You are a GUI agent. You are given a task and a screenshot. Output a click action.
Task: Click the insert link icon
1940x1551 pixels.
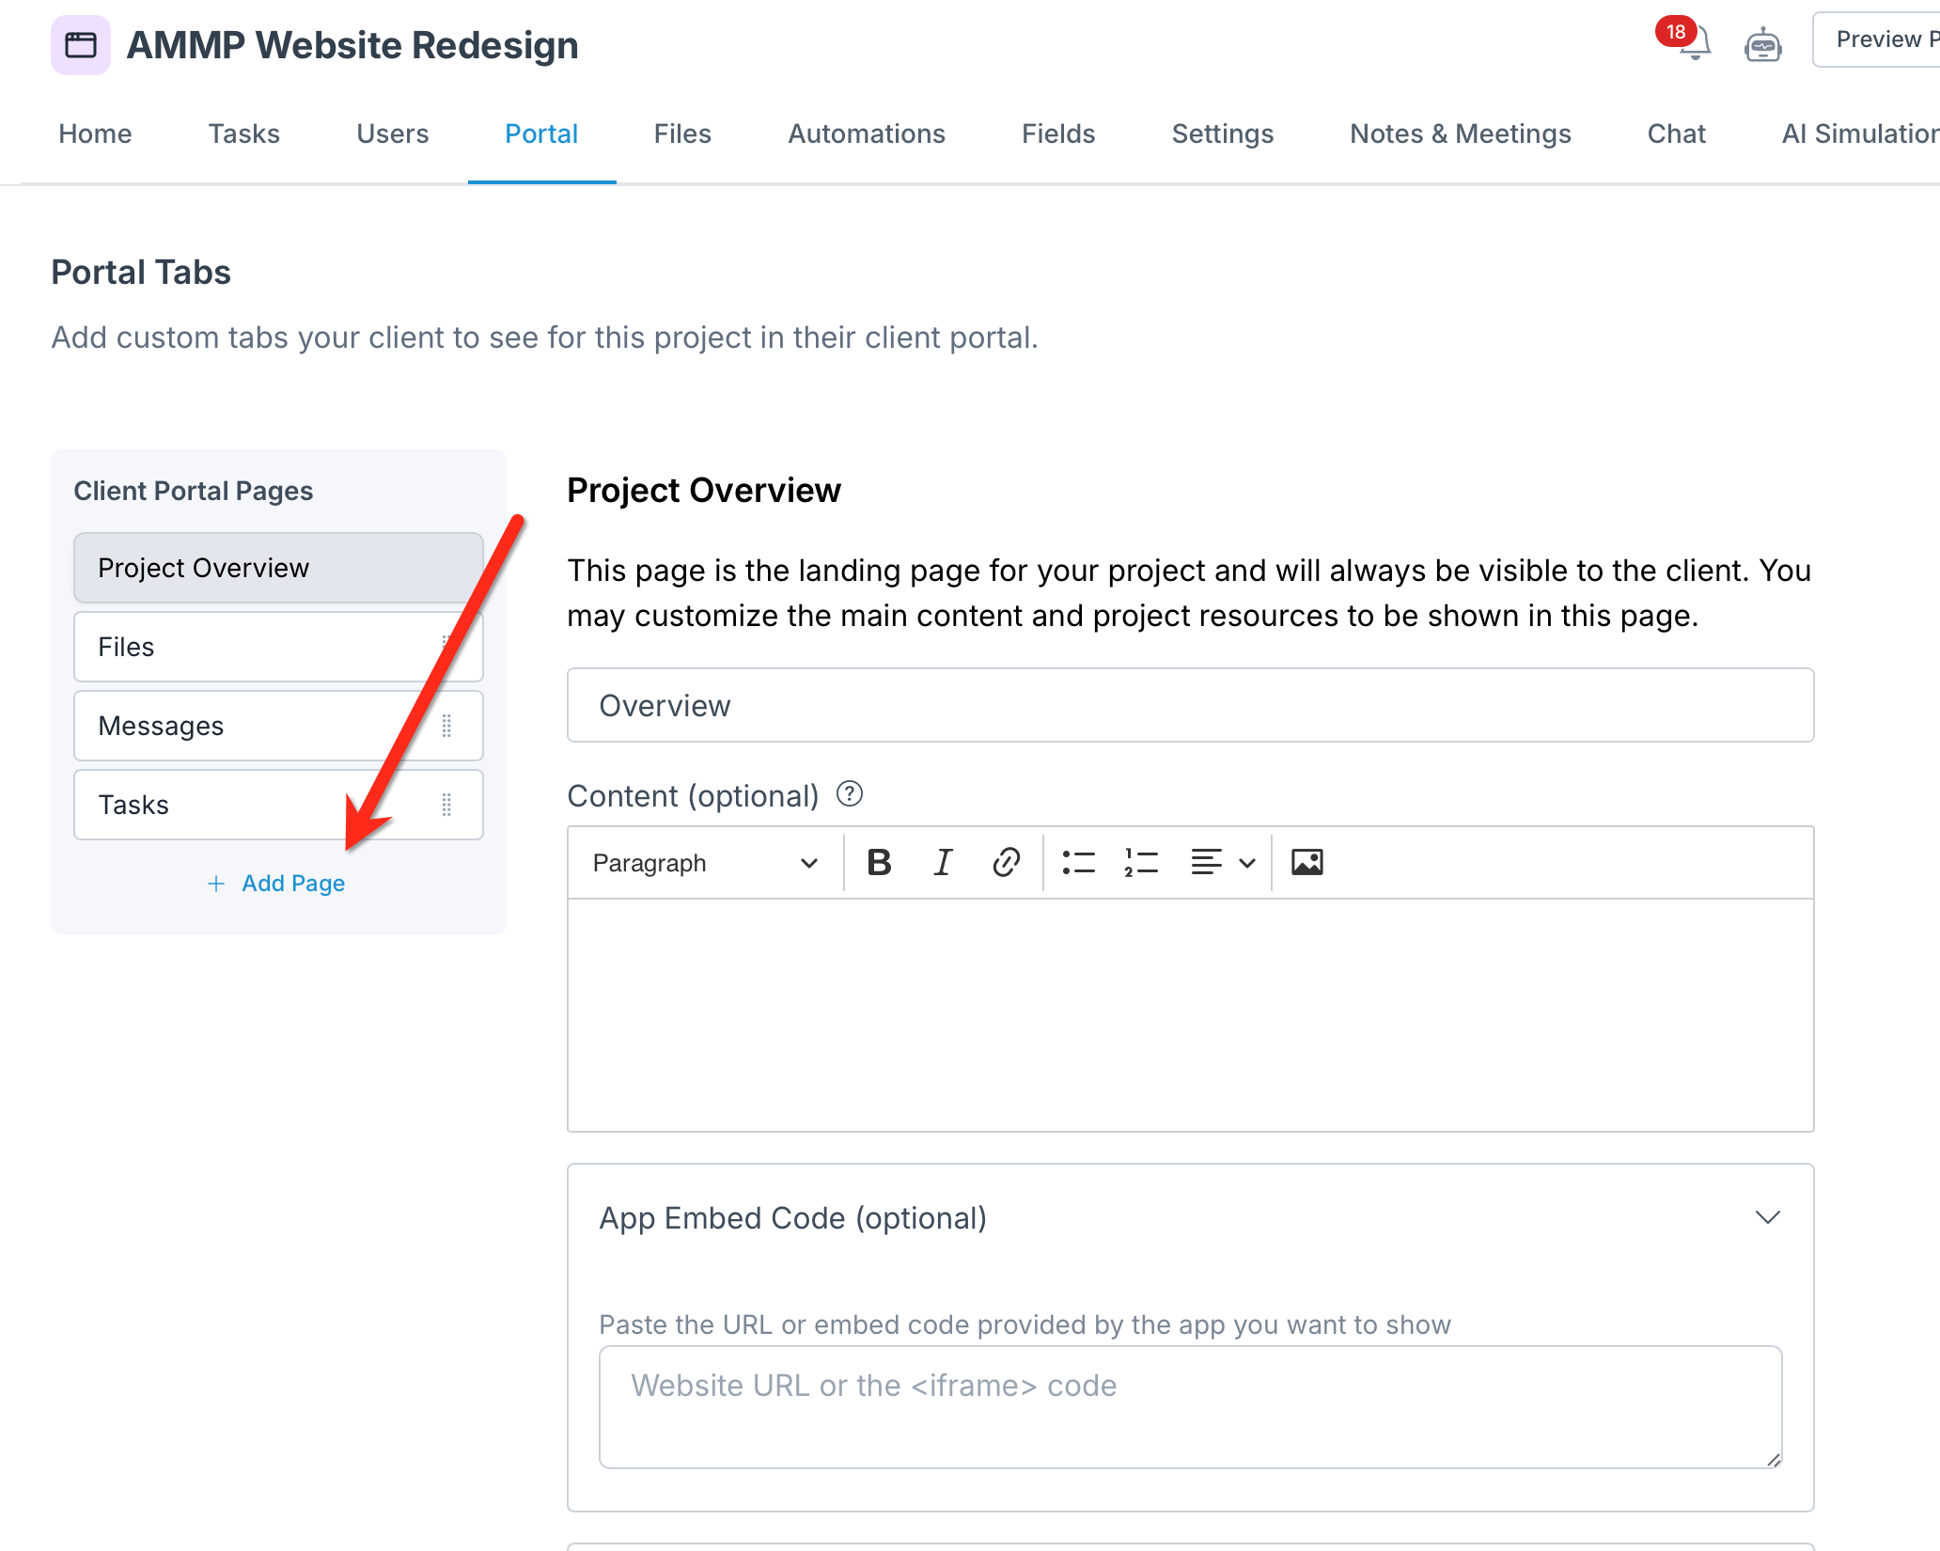point(1006,862)
